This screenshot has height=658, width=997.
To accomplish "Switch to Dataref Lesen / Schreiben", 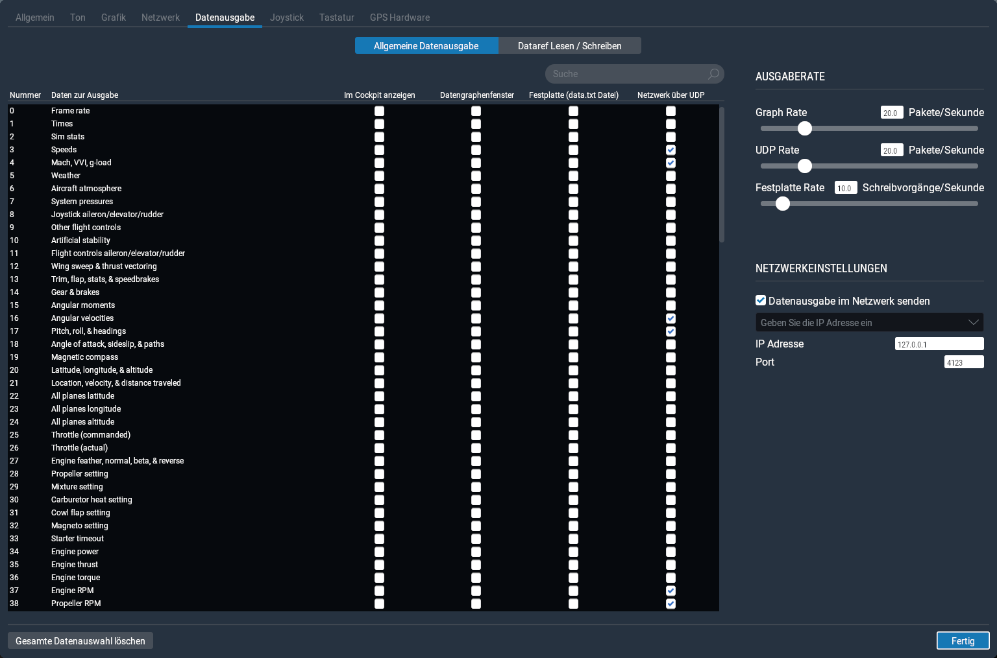I will (570, 45).
